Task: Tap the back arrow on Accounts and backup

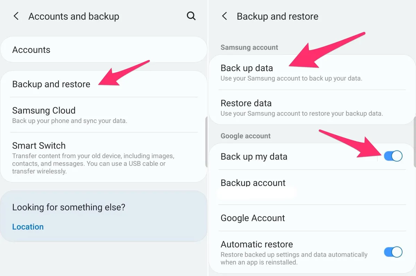Action: [16, 16]
